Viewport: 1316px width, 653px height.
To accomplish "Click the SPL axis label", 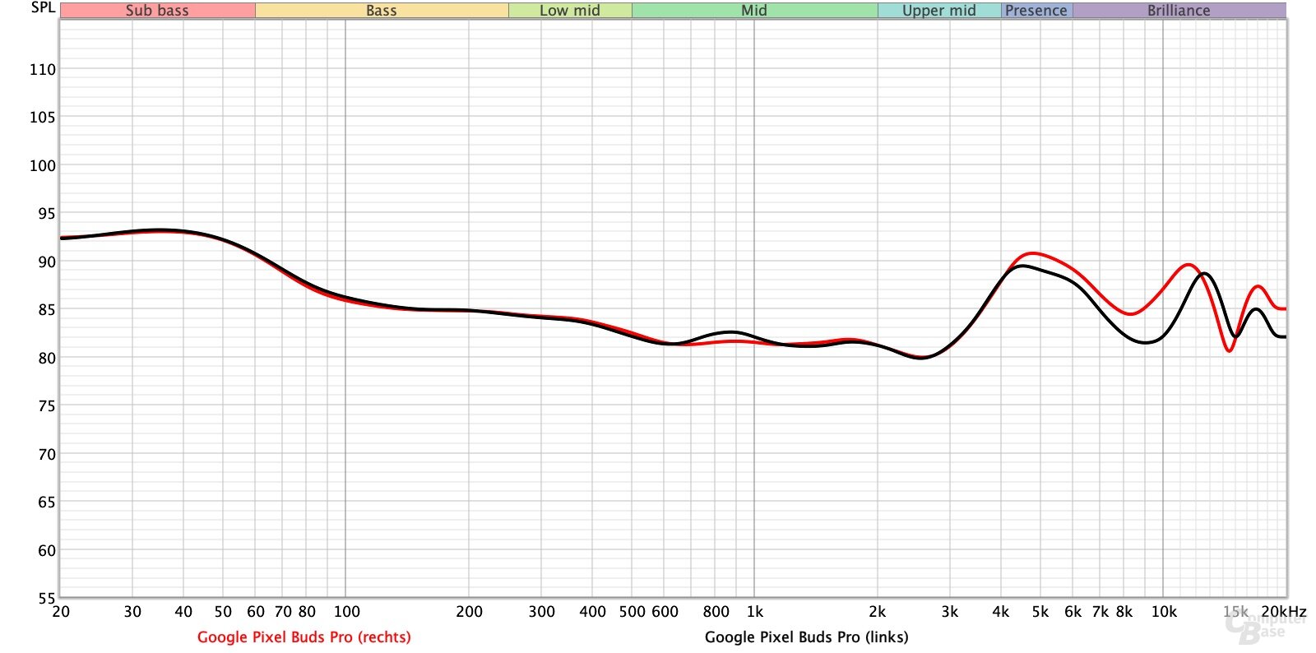I will pos(43,7).
